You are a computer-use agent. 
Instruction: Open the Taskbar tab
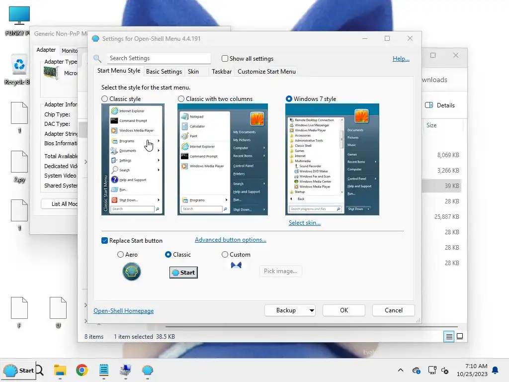coord(222,72)
